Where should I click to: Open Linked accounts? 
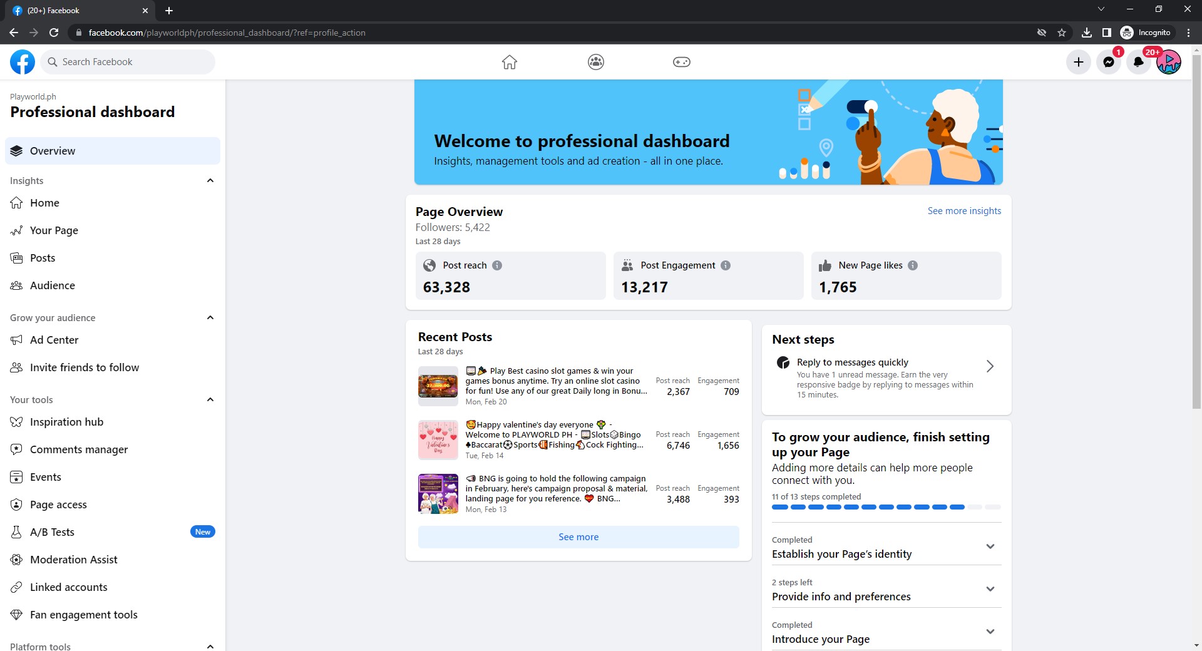click(x=113, y=587)
